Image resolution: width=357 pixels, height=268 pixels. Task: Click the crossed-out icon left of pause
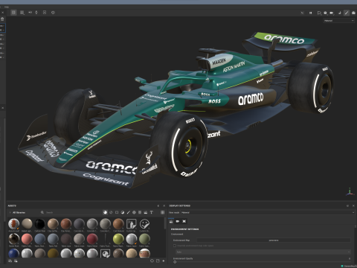pos(302,13)
